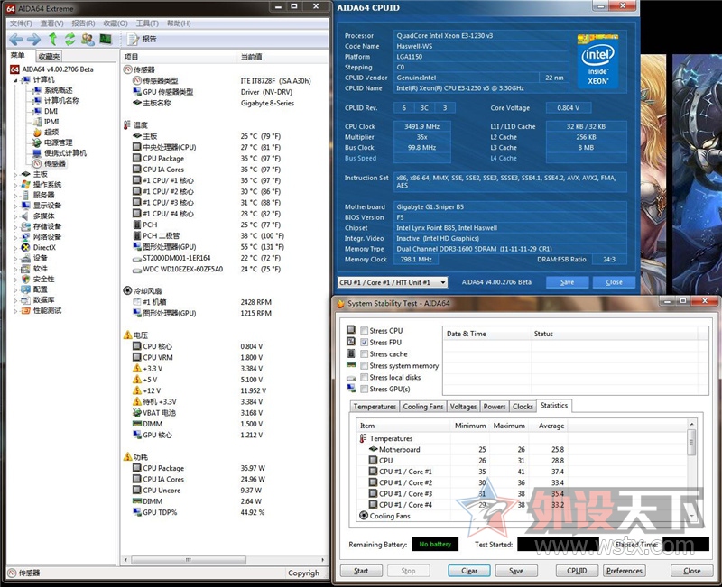This screenshot has width=722, height=587.
Task: Select the DMI tree item
Action: coord(51,111)
